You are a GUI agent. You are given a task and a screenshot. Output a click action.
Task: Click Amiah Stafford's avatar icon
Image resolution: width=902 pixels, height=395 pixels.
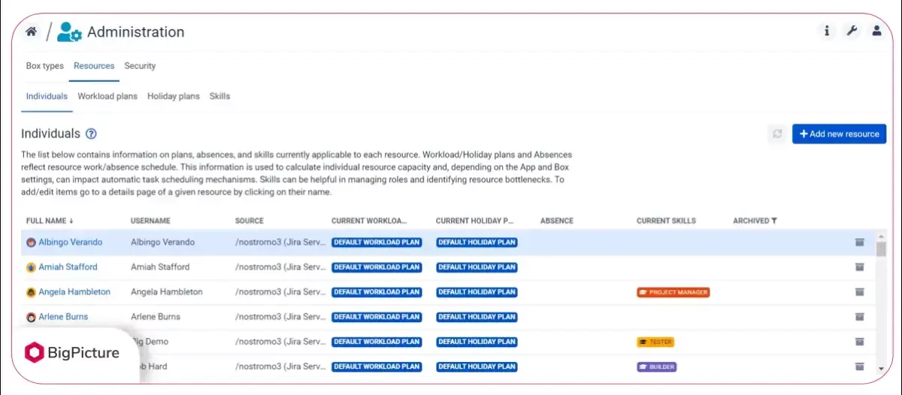click(x=31, y=267)
